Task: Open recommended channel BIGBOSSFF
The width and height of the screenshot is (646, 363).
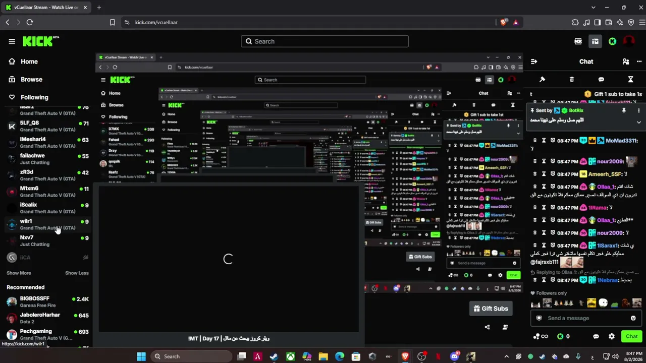Action: 47,301
